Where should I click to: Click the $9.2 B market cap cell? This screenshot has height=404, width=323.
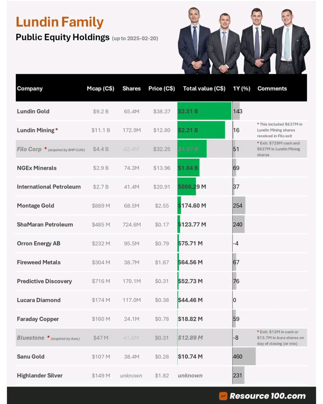point(101,111)
